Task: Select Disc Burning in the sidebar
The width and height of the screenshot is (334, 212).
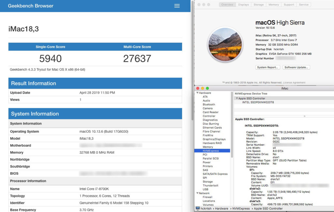Action: 211,124
